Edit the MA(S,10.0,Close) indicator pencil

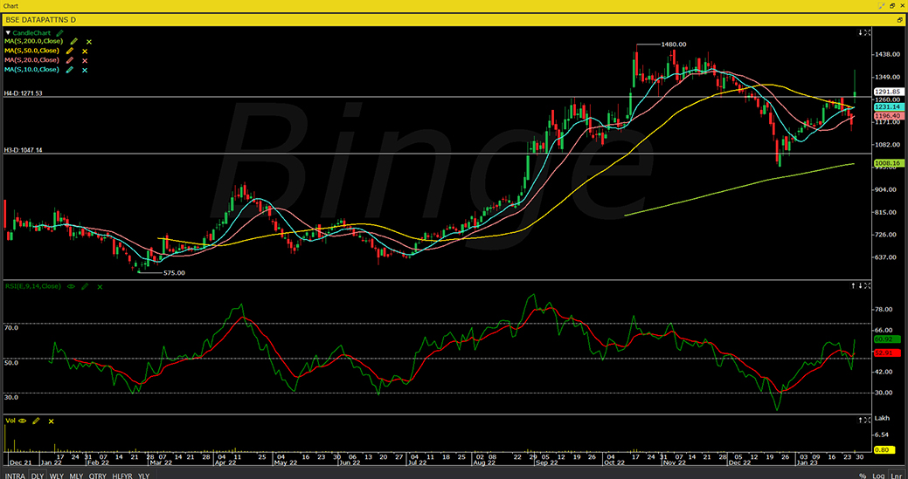(x=70, y=69)
